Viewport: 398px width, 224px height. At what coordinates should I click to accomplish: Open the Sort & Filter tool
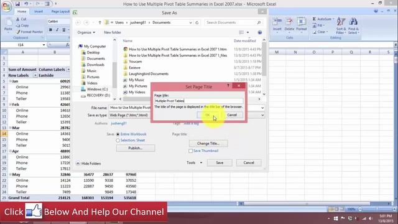click(x=341, y=26)
